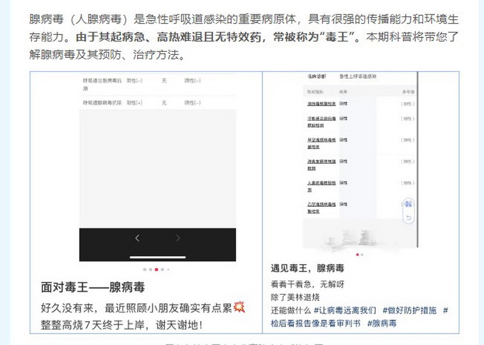
Task: Open hashtag #检后看报告像是看审判书
Action: (x=315, y=323)
